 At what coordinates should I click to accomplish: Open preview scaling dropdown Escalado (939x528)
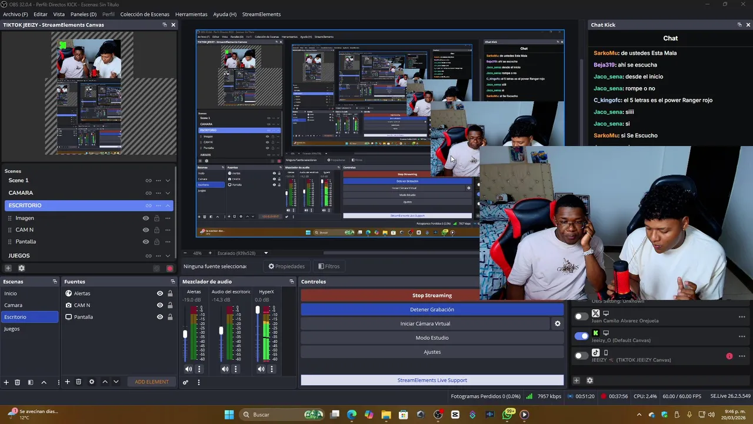266,253
